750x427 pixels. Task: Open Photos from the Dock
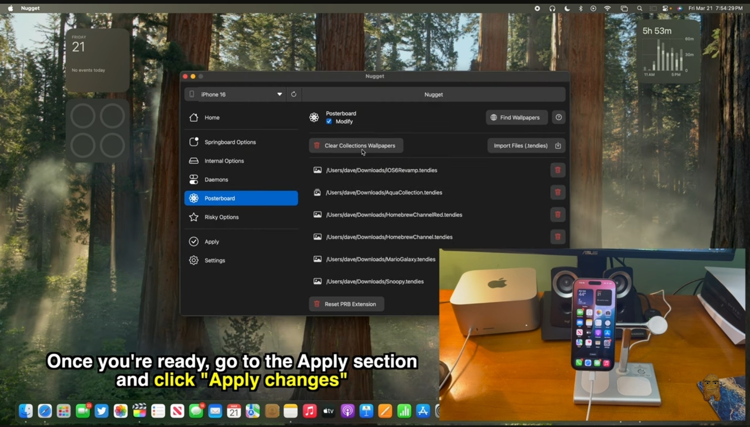pyautogui.click(x=120, y=411)
